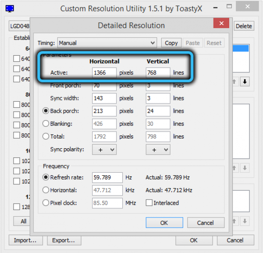Viewport: 263px width, 253px height.
Task: Click OK in the main CRU window
Action: tap(194, 240)
